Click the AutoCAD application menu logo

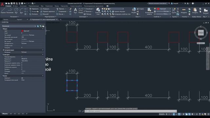(x=2, y=4)
